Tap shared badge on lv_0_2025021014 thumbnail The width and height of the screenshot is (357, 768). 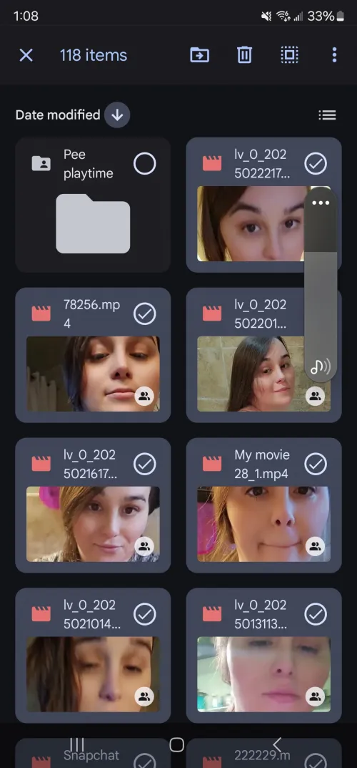(144, 696)
